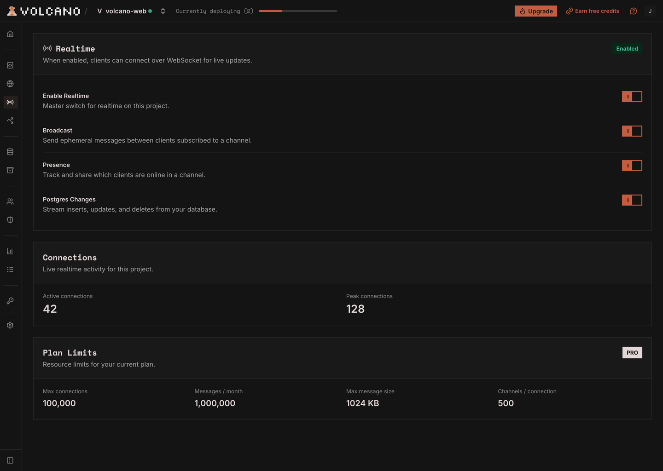Open the archive box icon in the sidebar
Viewport: 663px width, 471px height.
(10, 170)
